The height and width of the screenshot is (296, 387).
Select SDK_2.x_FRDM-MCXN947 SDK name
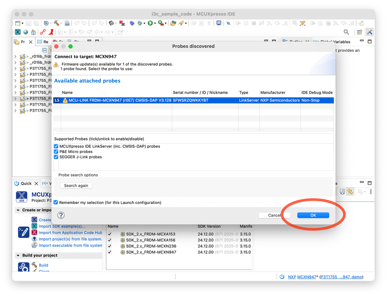pyautogui.click(x=151, y=252)
